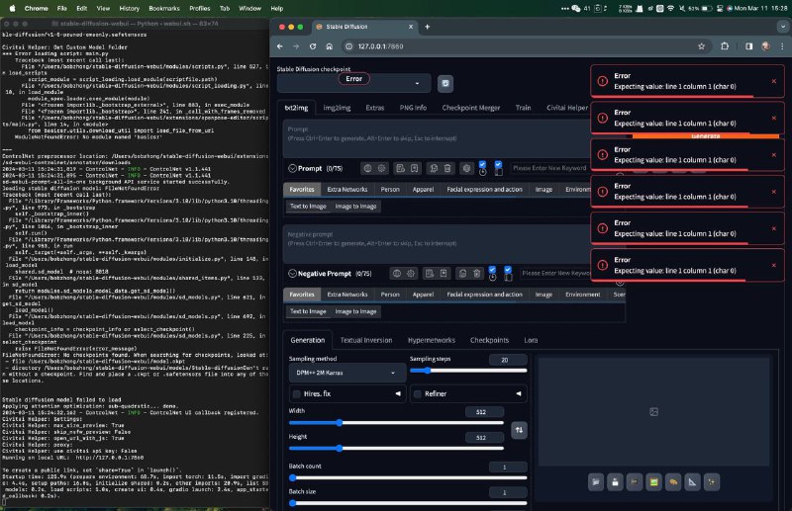792x511 pixels.
Task: Open the Lora tab
Action: pos(531,340)
